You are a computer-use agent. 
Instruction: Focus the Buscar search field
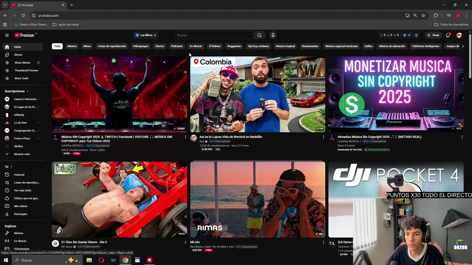(214, 35)
